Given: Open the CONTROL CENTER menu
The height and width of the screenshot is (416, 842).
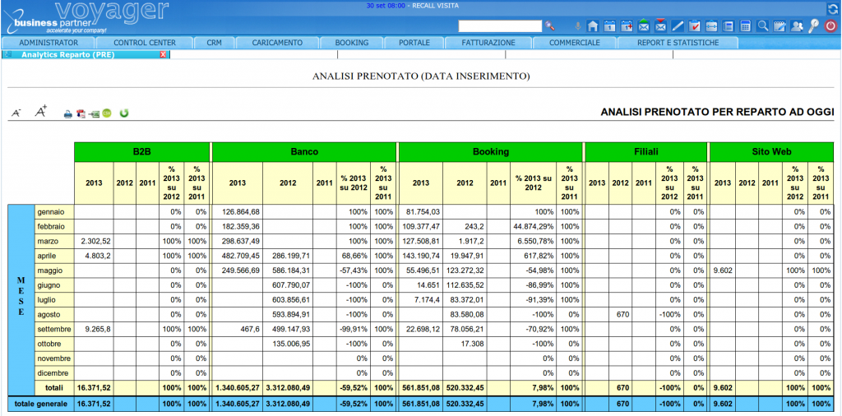Looking at the screenshot, I should click(x=145, y=43).
